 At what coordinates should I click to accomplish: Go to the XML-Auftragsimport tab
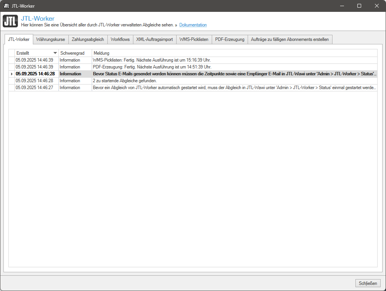154,39
